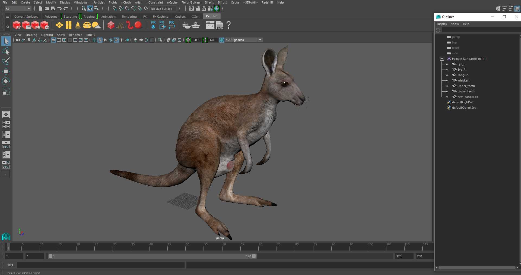Viewport: 521px width, 275px height.
Task: Click the MEL command language button
Action: 11,265
